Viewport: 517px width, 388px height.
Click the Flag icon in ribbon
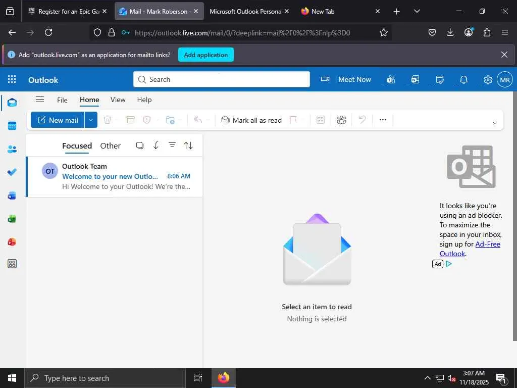click(x=293, y=120)
